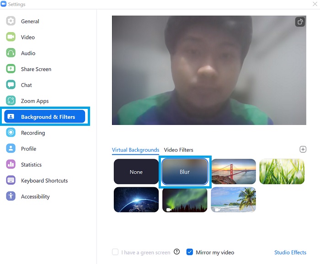
Task: Add a new virtual background image
Action: 303,149
